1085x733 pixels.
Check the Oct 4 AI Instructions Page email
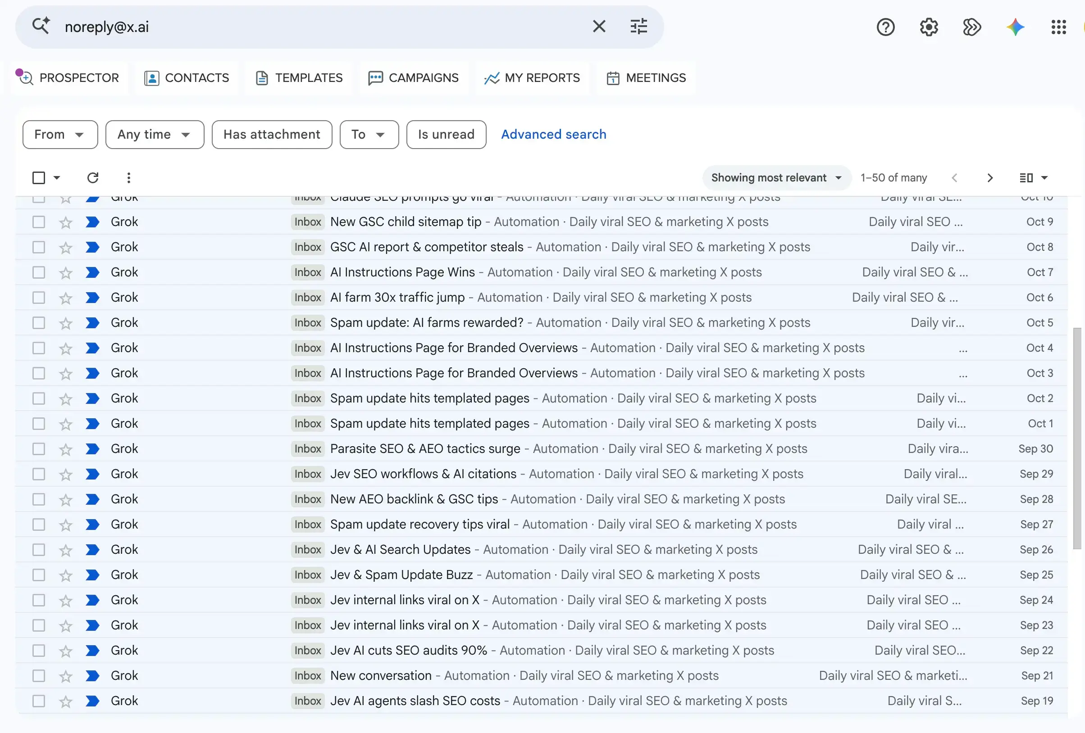tap(39, 348)
